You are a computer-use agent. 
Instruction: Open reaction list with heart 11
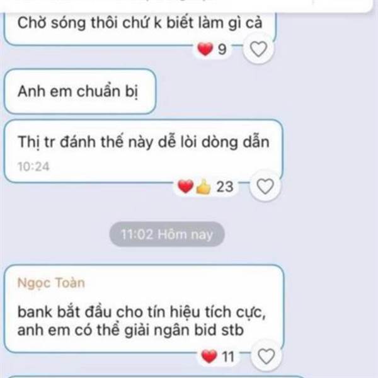click(218, 357)
